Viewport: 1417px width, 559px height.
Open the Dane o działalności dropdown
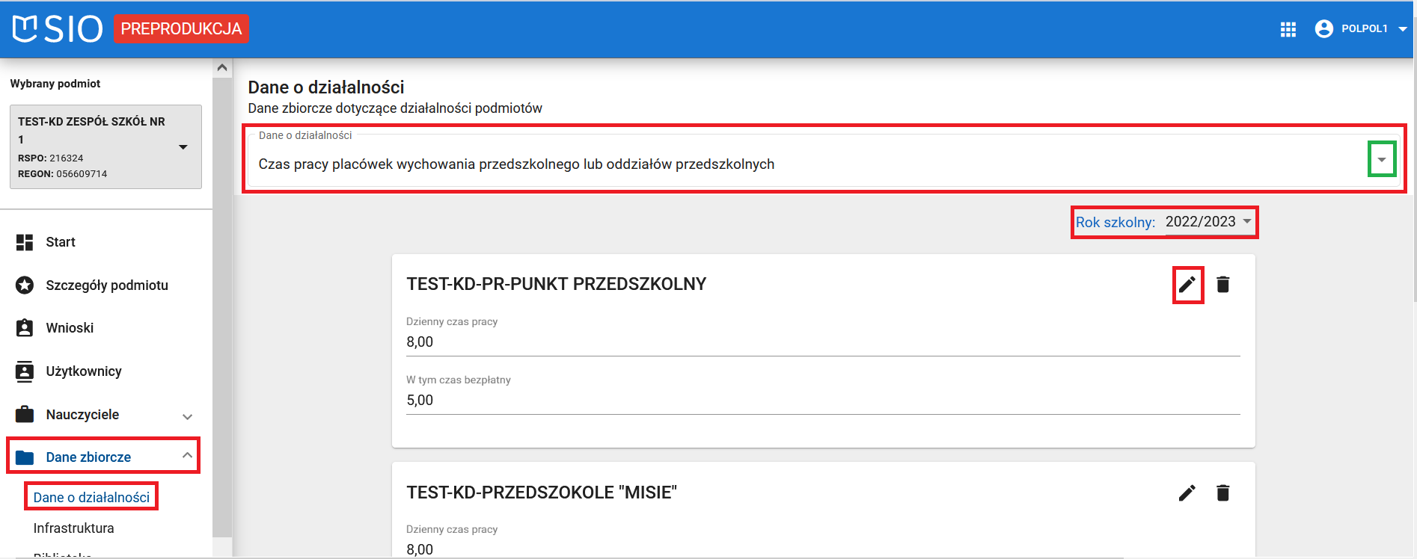[x=1383, y=158]
